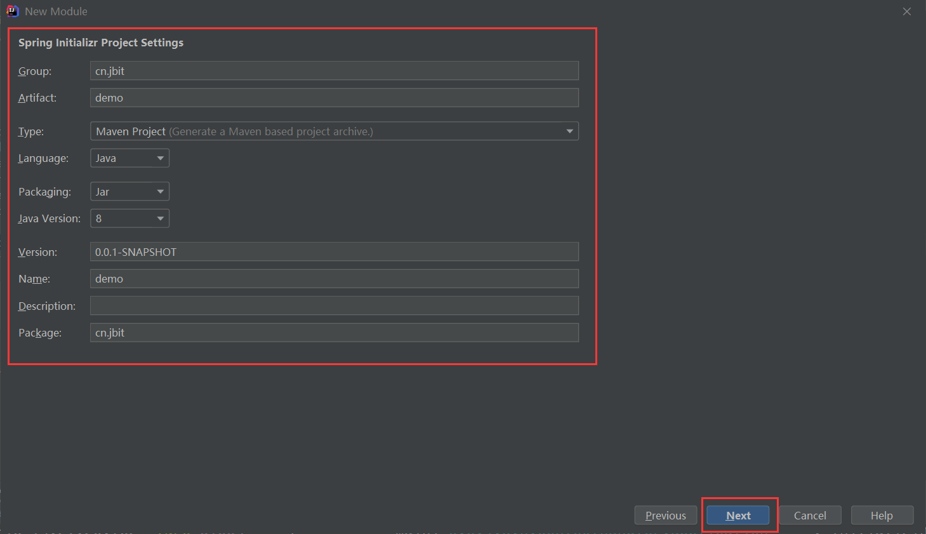Click the Name input field
Screen dimensions: 926x534
334,279
